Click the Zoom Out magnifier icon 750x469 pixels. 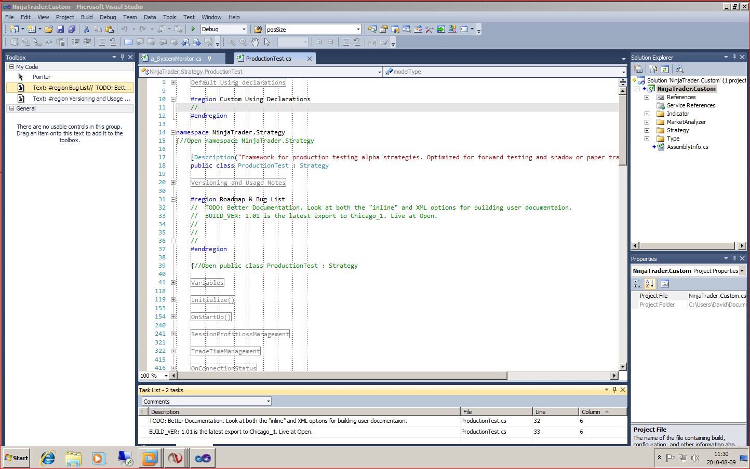243,42
